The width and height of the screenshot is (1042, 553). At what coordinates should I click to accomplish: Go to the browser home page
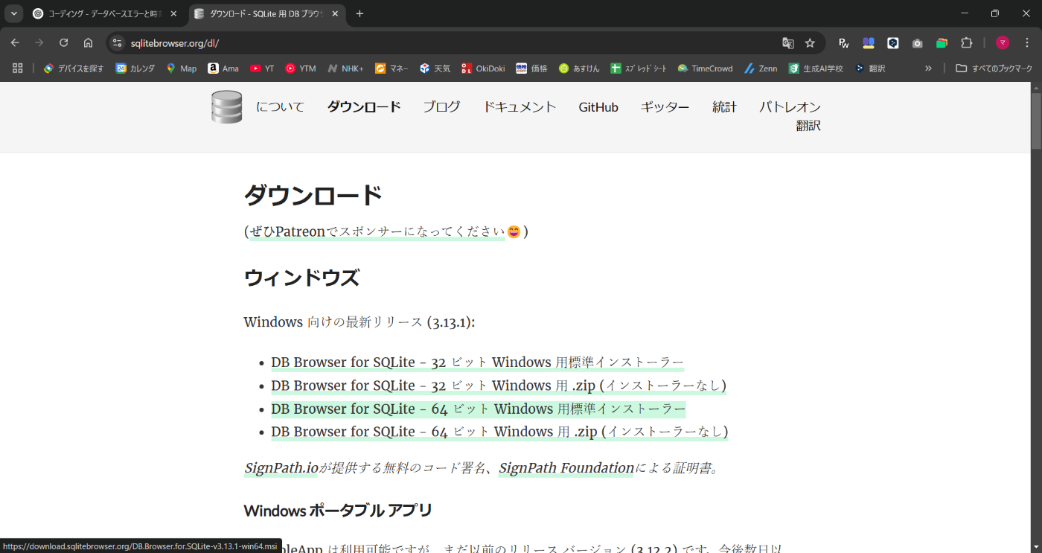[88, 43]
